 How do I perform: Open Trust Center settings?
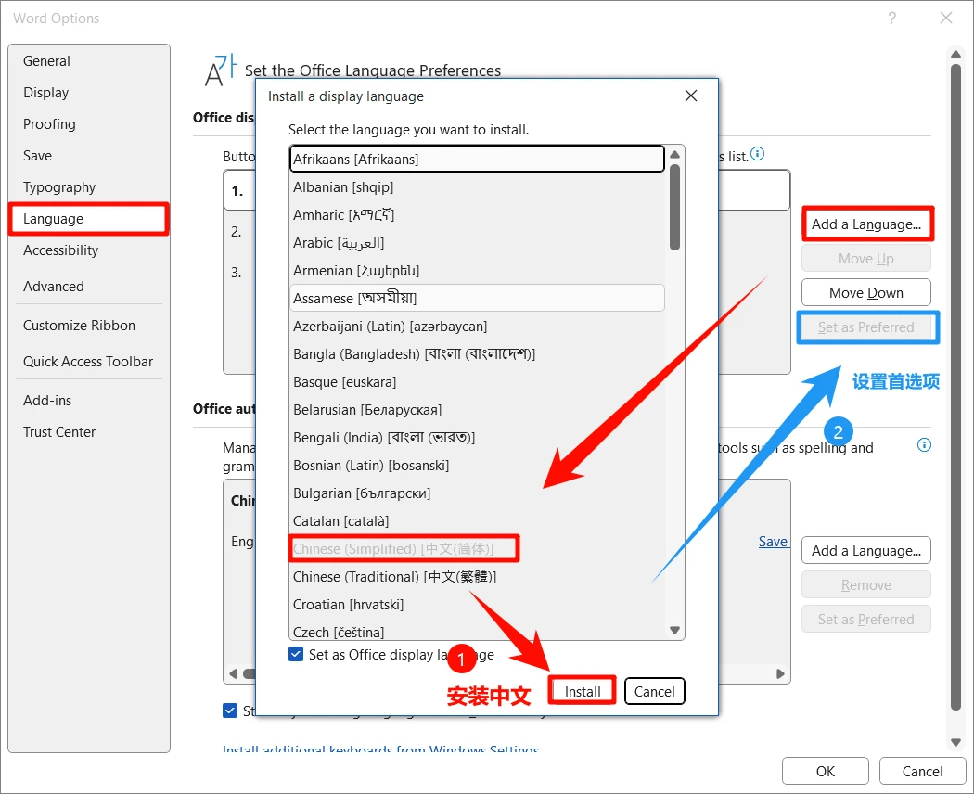coord(89,432)
